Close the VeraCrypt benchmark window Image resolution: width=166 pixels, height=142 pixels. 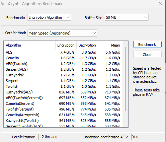pos(160,4)
